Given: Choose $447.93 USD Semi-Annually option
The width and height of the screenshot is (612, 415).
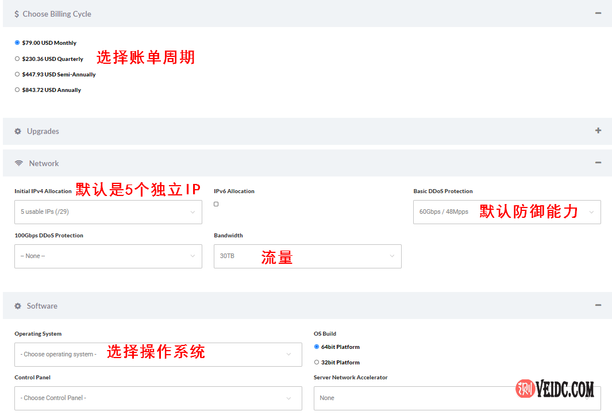Looking at the screenshot, I should (17, 74).
